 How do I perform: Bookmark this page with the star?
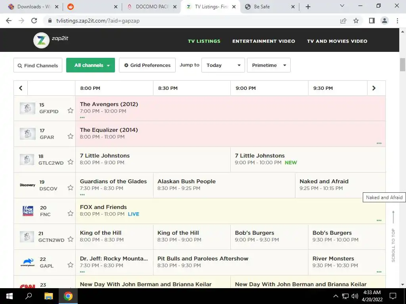pyautogui.click(x=356, y=21)
